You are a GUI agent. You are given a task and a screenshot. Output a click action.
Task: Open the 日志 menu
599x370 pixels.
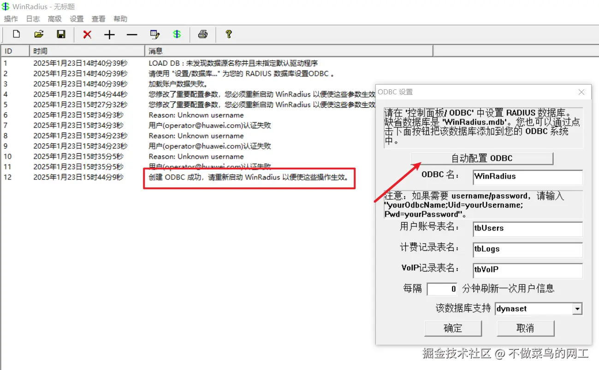(33, 19)
